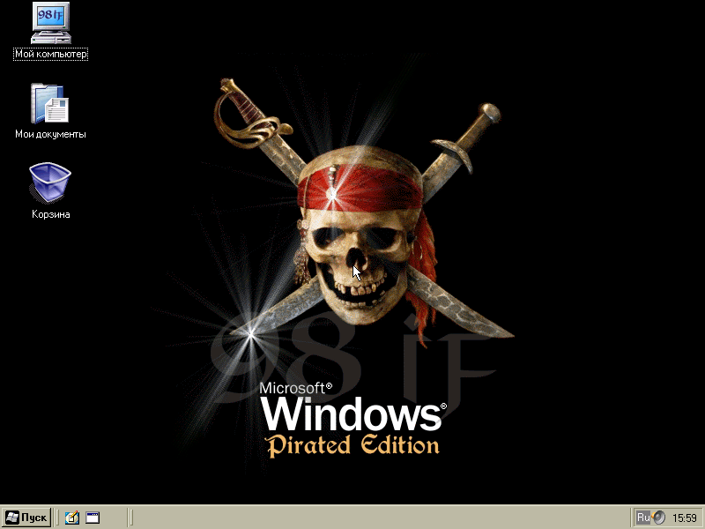Open the Пуск start menu
Screen dimensions: 705x529
pyautogui.click(x=27, y=518)
